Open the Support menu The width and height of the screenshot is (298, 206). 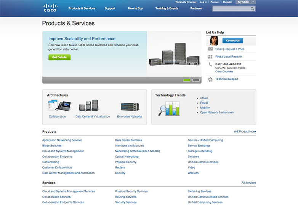110,8
